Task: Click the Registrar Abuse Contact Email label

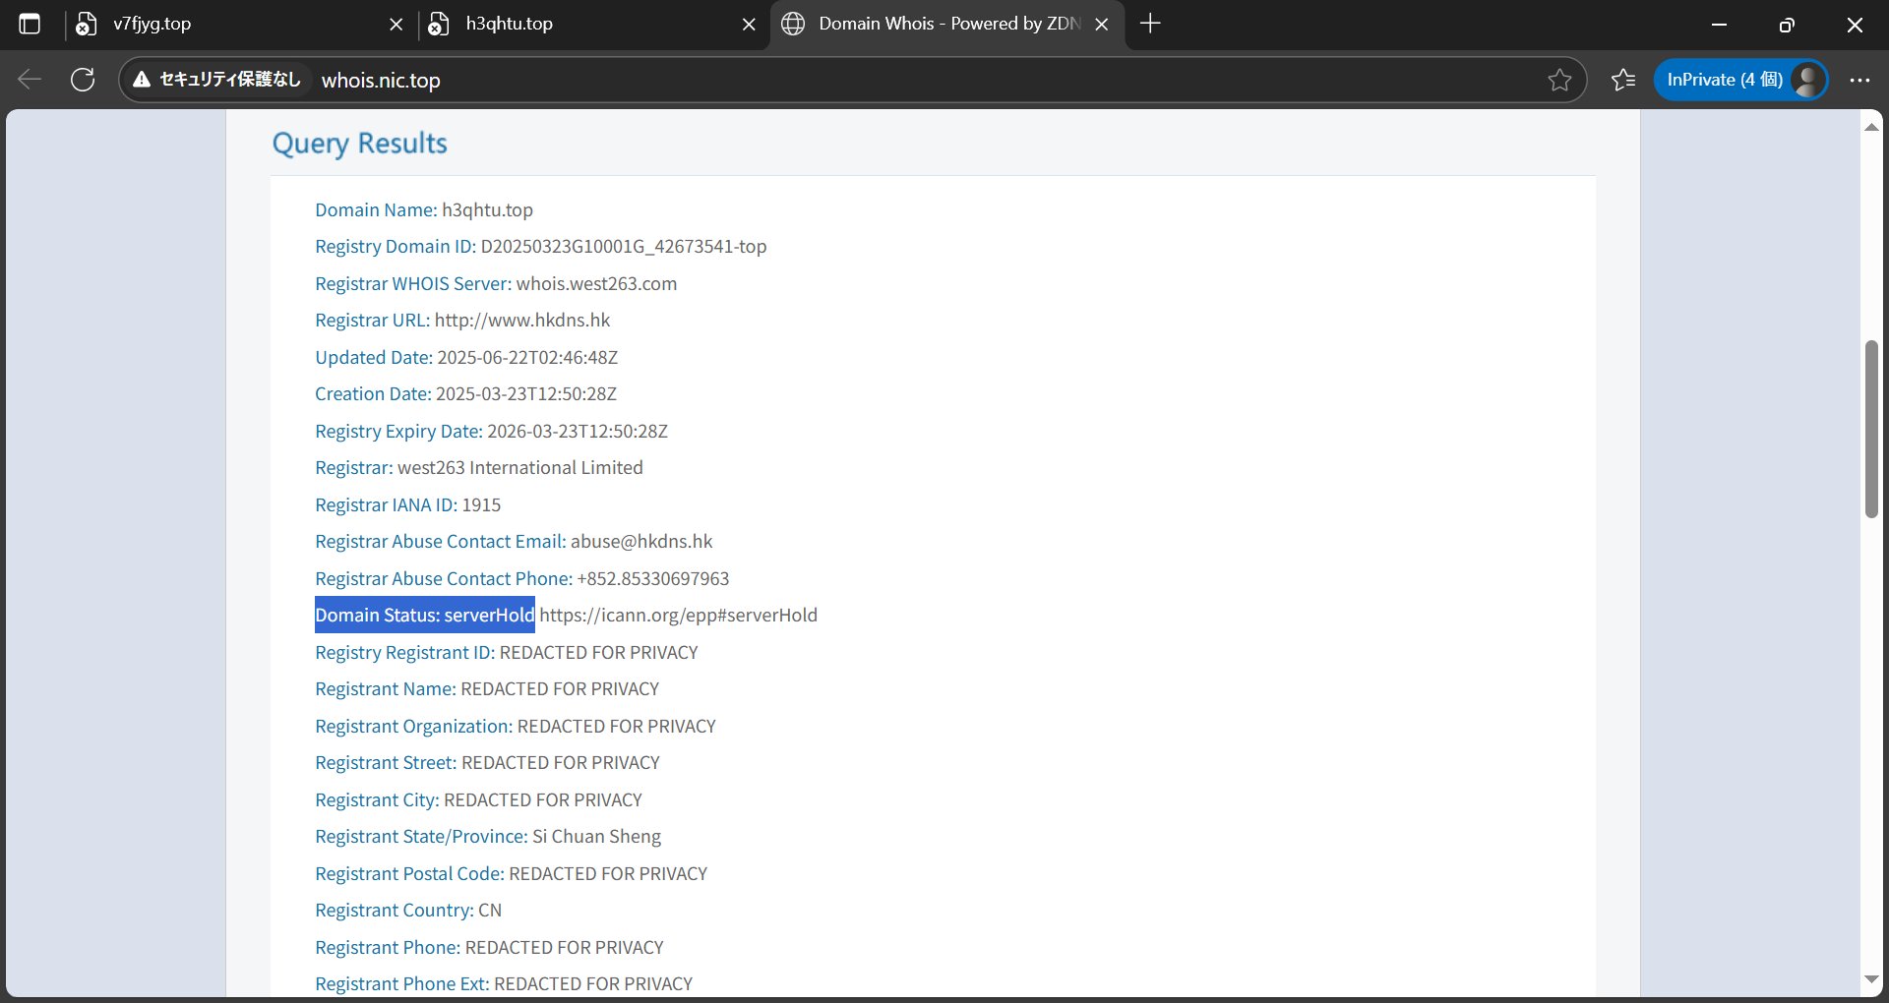Action: tap(441, 542)
